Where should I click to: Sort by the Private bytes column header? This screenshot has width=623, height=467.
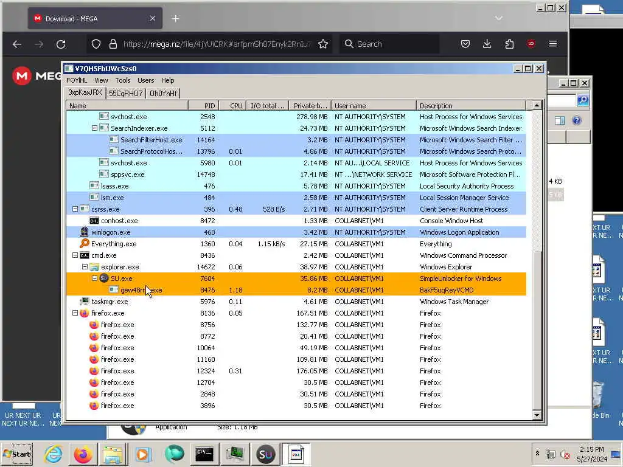click(310, 106)
